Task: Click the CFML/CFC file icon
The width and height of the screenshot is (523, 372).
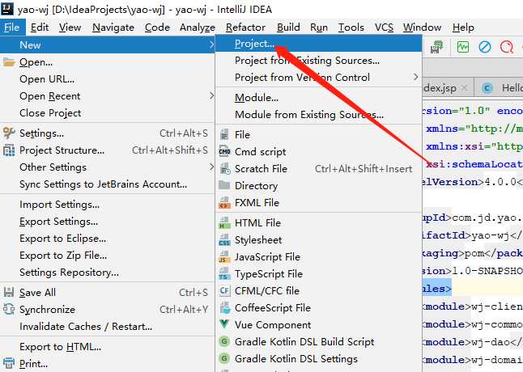Action: click(224, 290)
